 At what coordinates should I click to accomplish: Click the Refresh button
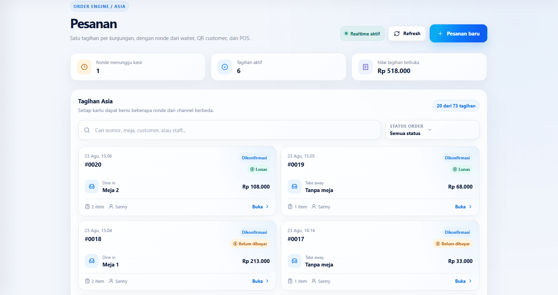407,33
